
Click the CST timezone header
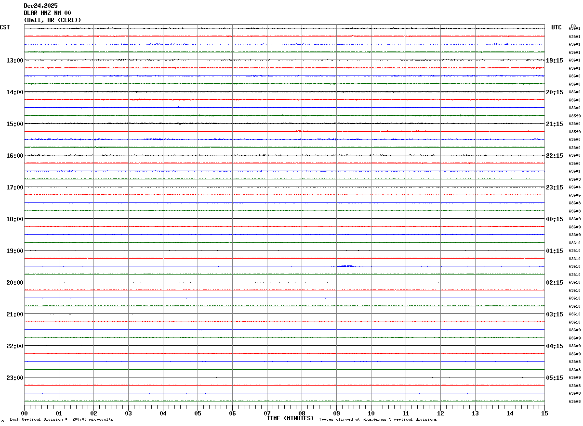(x=5, y=27)
